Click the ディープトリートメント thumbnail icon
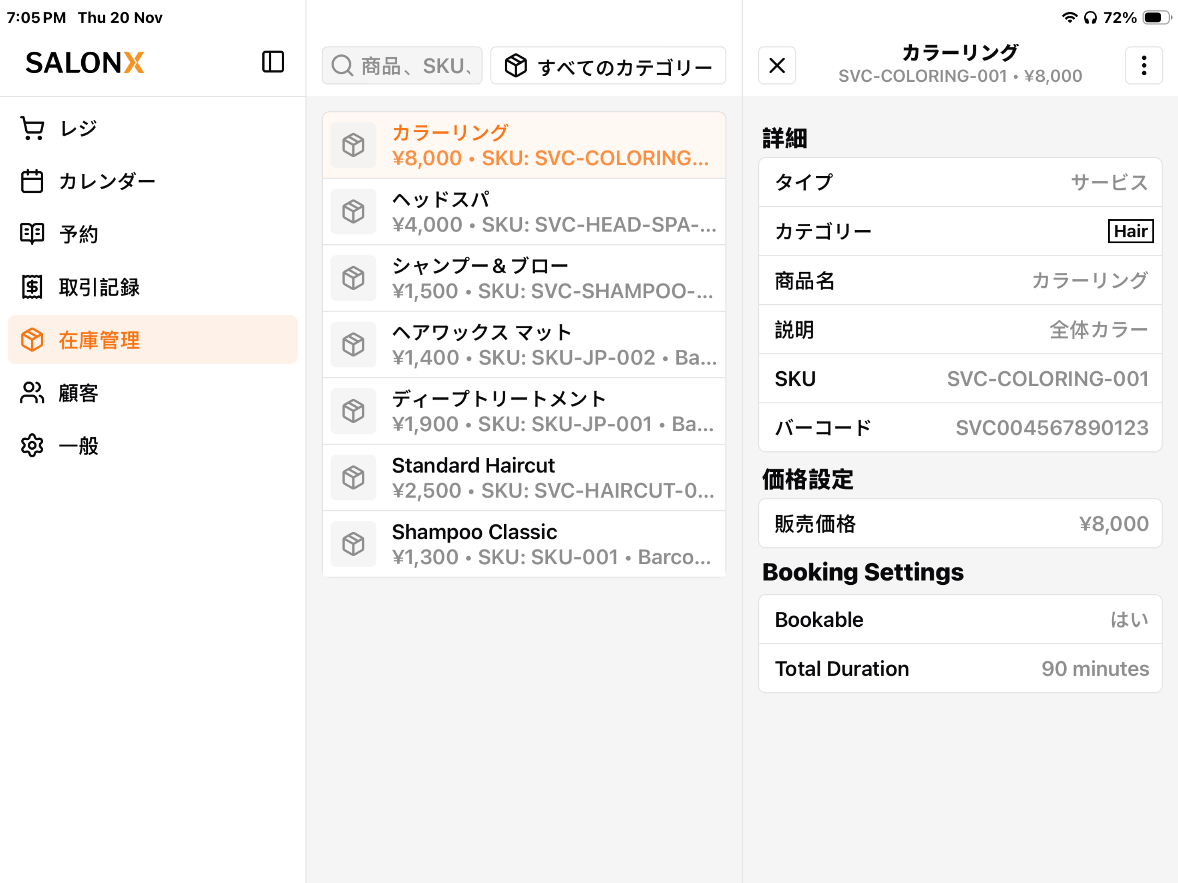Viewport: 1178px width, 883px height. 353,411
